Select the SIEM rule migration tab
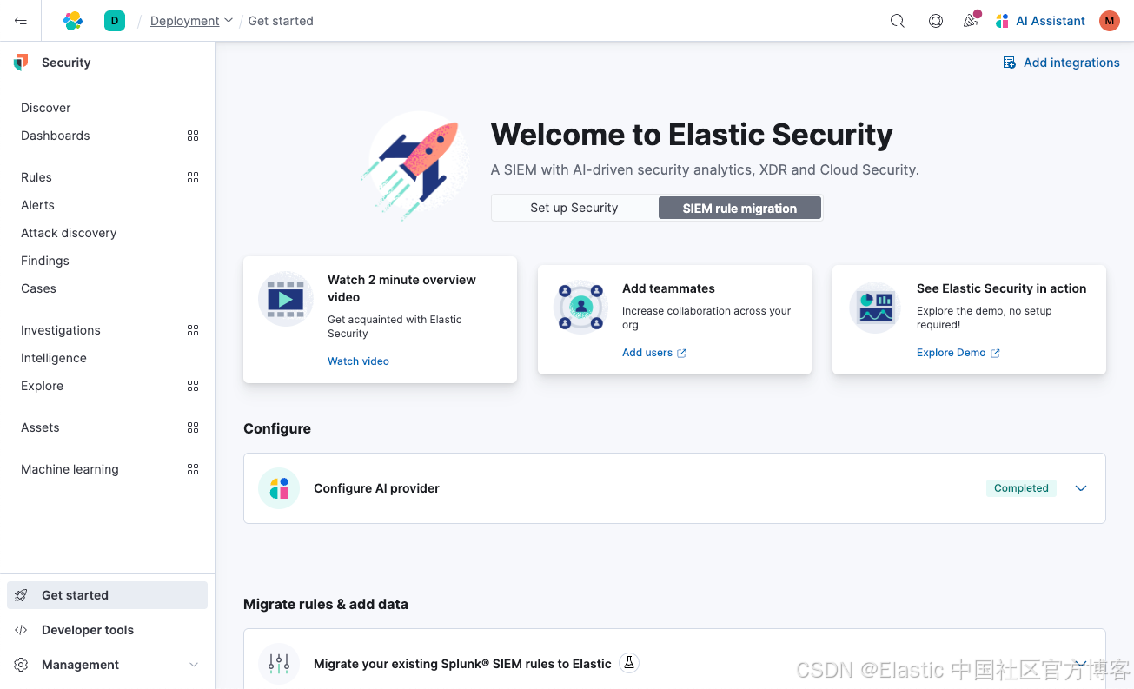Image resolution: width=1134 pixels, height=689 pixels. pos(739,208)
